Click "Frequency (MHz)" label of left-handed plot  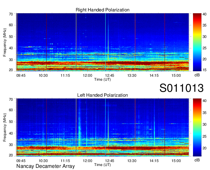(5, 127)
